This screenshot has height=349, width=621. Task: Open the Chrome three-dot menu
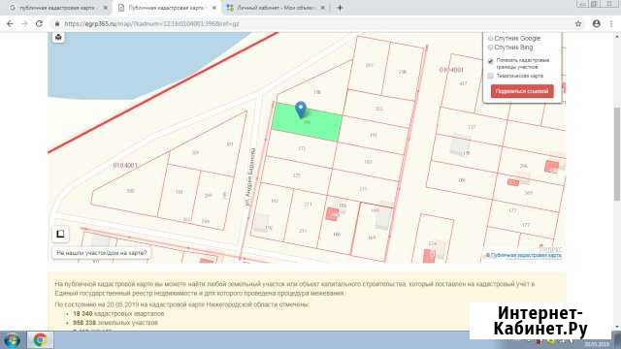point(611,23)
